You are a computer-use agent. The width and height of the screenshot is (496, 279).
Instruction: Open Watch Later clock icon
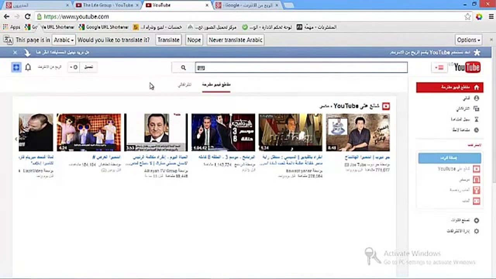(477, 130)
